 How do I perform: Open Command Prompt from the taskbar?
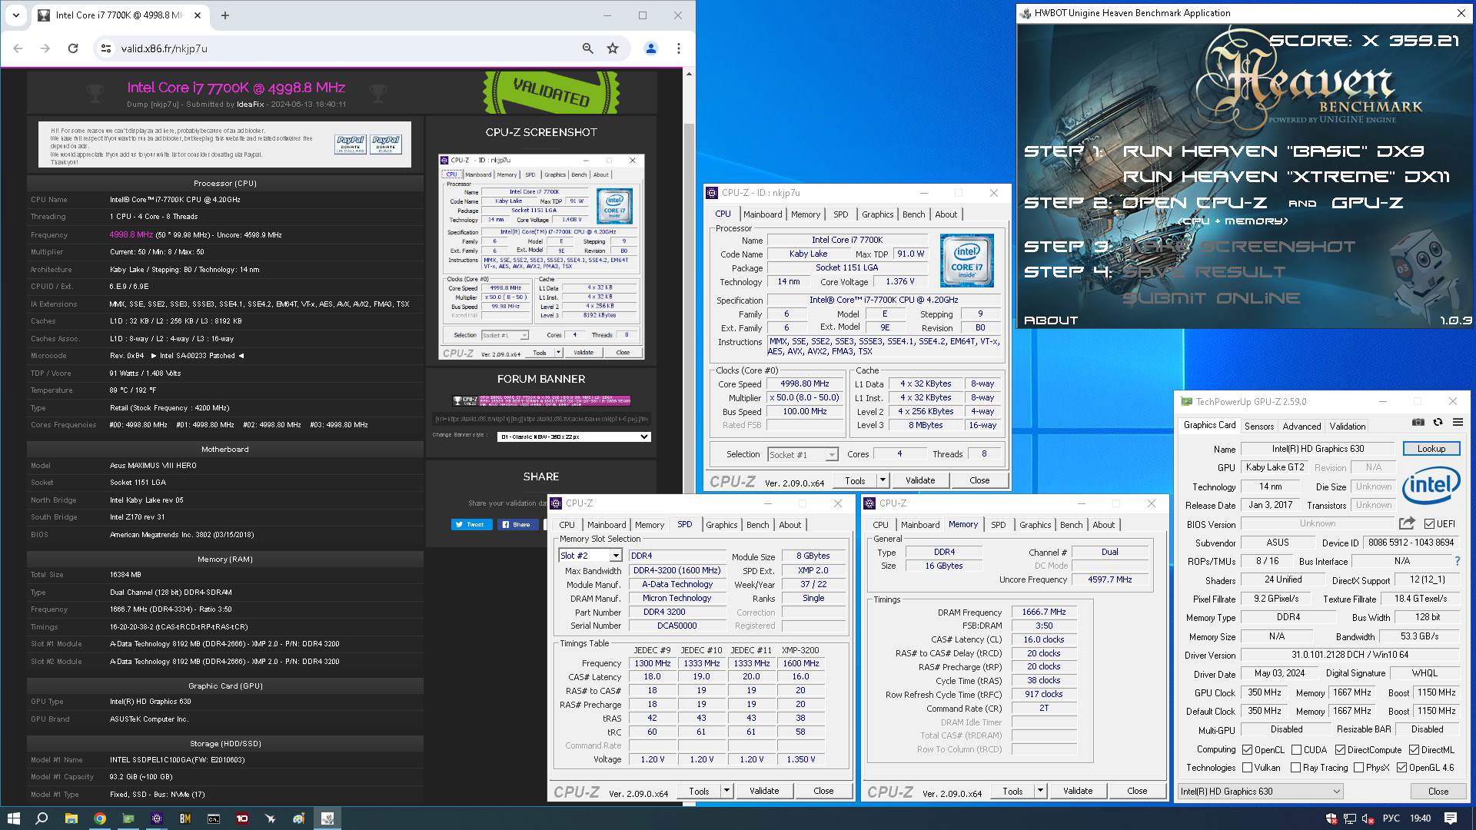point(213,818)
